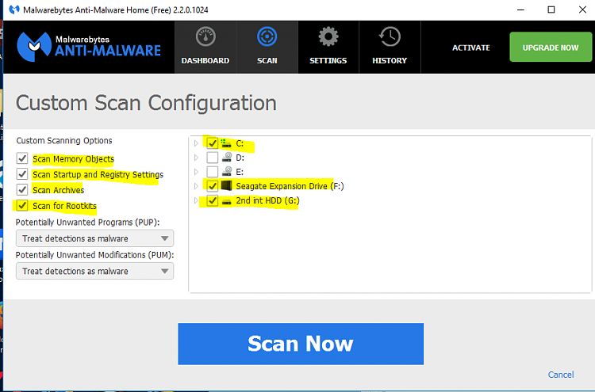The width and height of the screenshot is (595, 392).
Task: Click the 'C:' drive label
Action: tap(240, 143)
